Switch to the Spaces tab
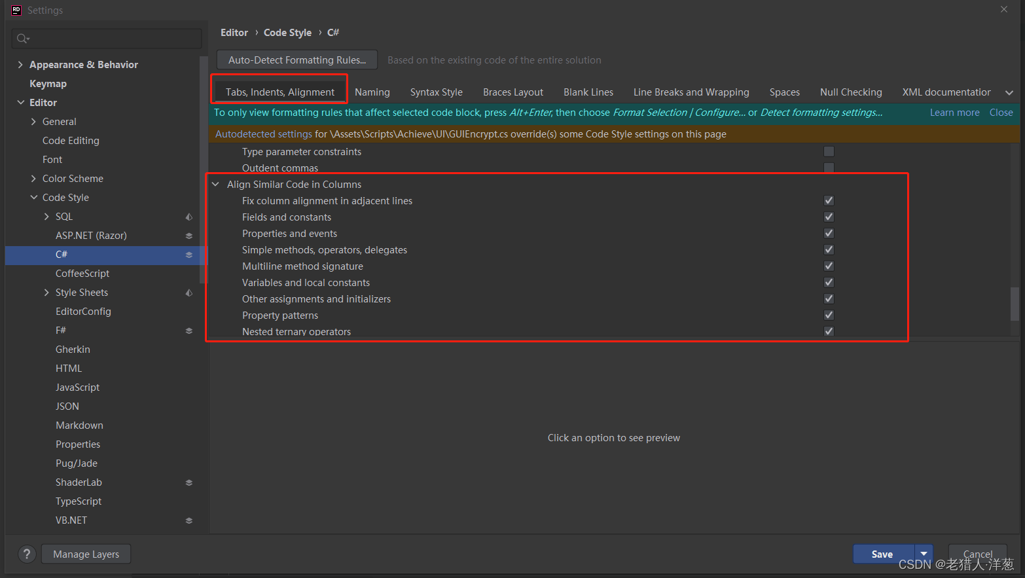This screenshot has height=578, width=1025. point(785,92)
